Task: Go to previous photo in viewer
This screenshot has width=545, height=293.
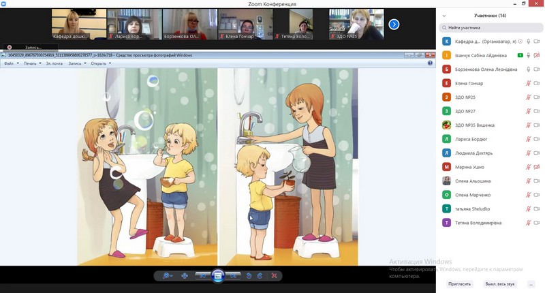Action: click(202, 275)
